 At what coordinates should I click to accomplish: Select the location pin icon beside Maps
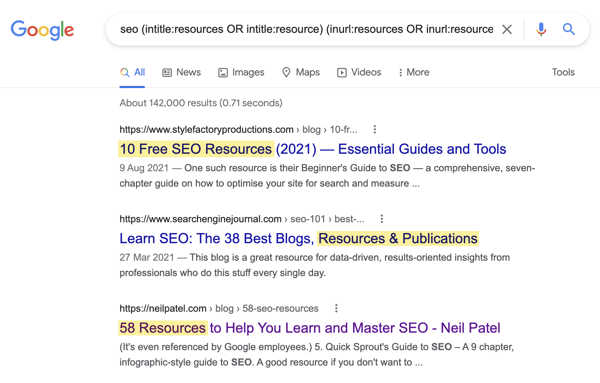coord(287,72)
